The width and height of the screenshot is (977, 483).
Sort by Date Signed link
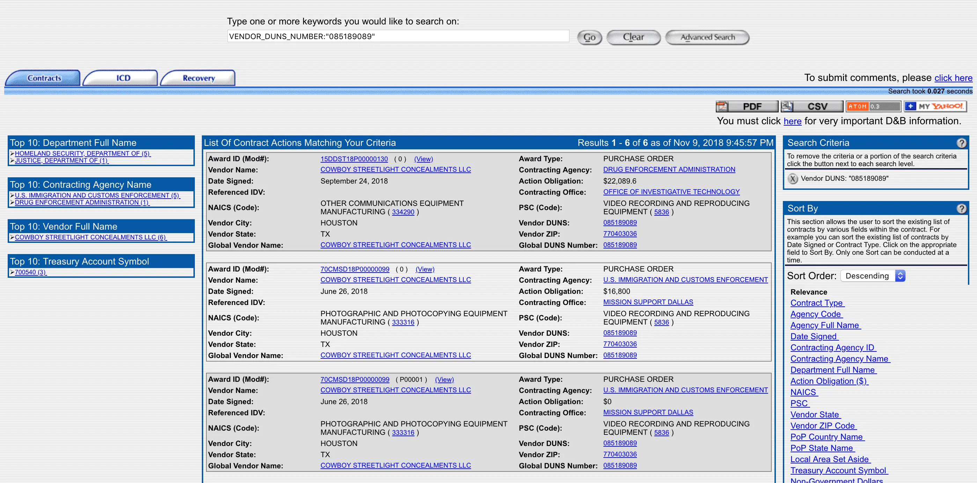[814, 336]
